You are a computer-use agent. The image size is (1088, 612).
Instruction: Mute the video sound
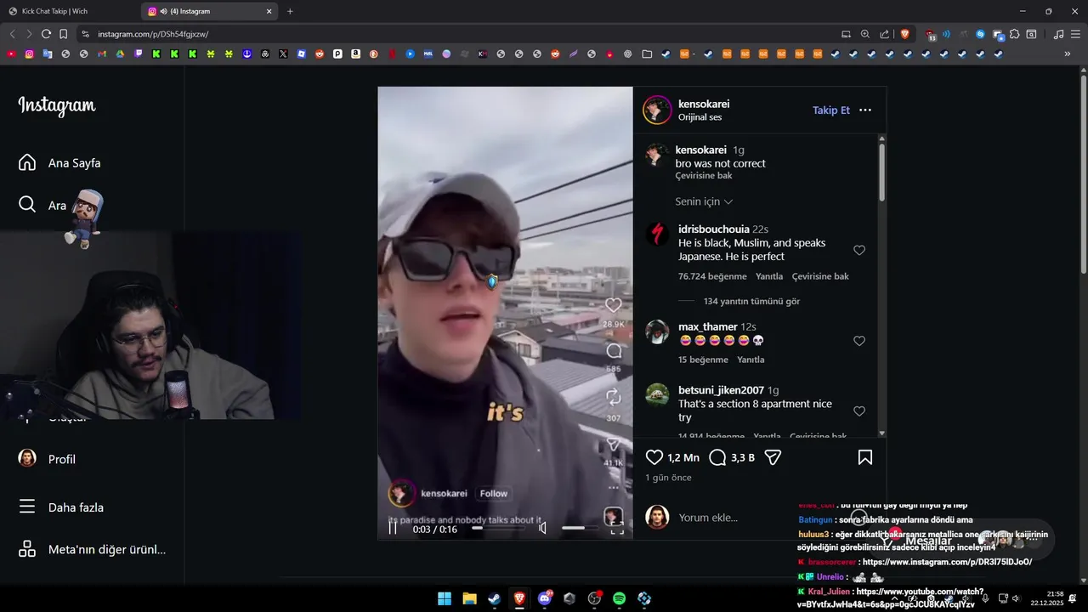point(542,528)
